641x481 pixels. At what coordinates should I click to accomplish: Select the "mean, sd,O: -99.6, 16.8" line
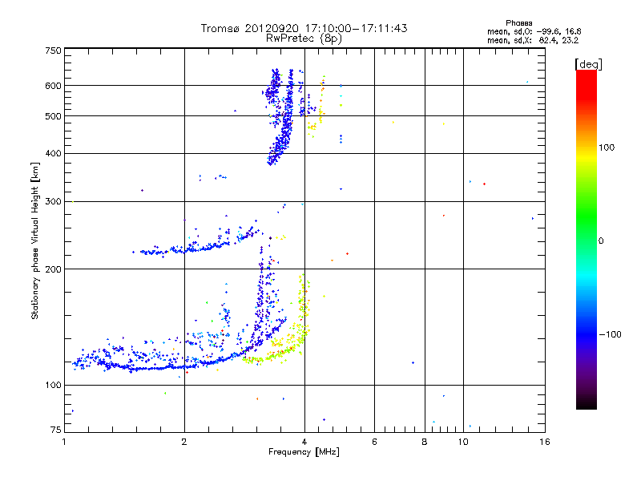[534, 31]
